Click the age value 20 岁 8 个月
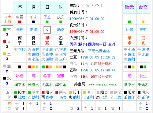153x113 pixels. click(91, 6)
